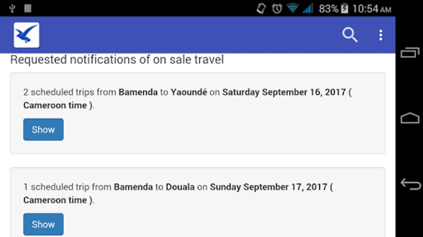423x237 pixels.
Task: Open the search magnifier icon
Action: 350,35
